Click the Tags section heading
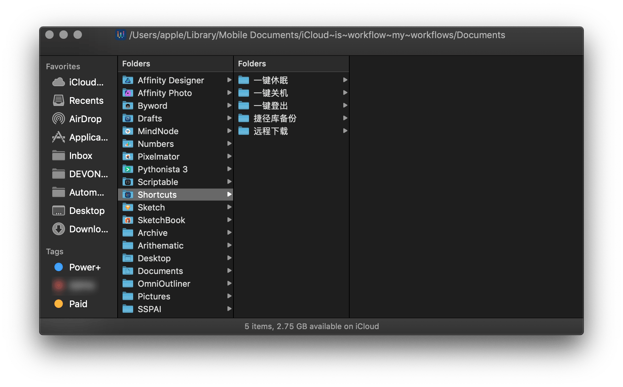 [54, 251]
